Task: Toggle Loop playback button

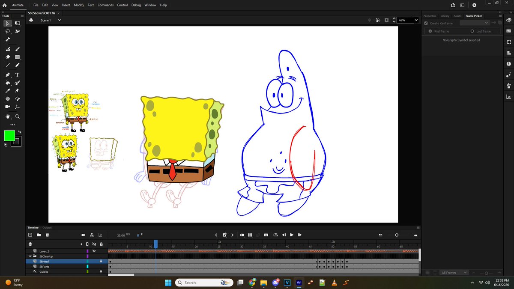Action: pos(275,235)
